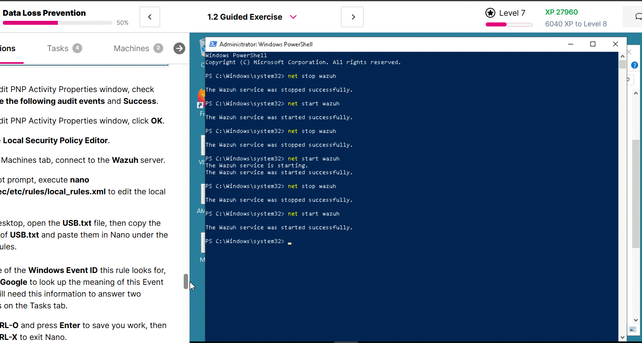Grab the instructions panel divider handle
Screen dimensions: 642x343
tap(186, 281)
